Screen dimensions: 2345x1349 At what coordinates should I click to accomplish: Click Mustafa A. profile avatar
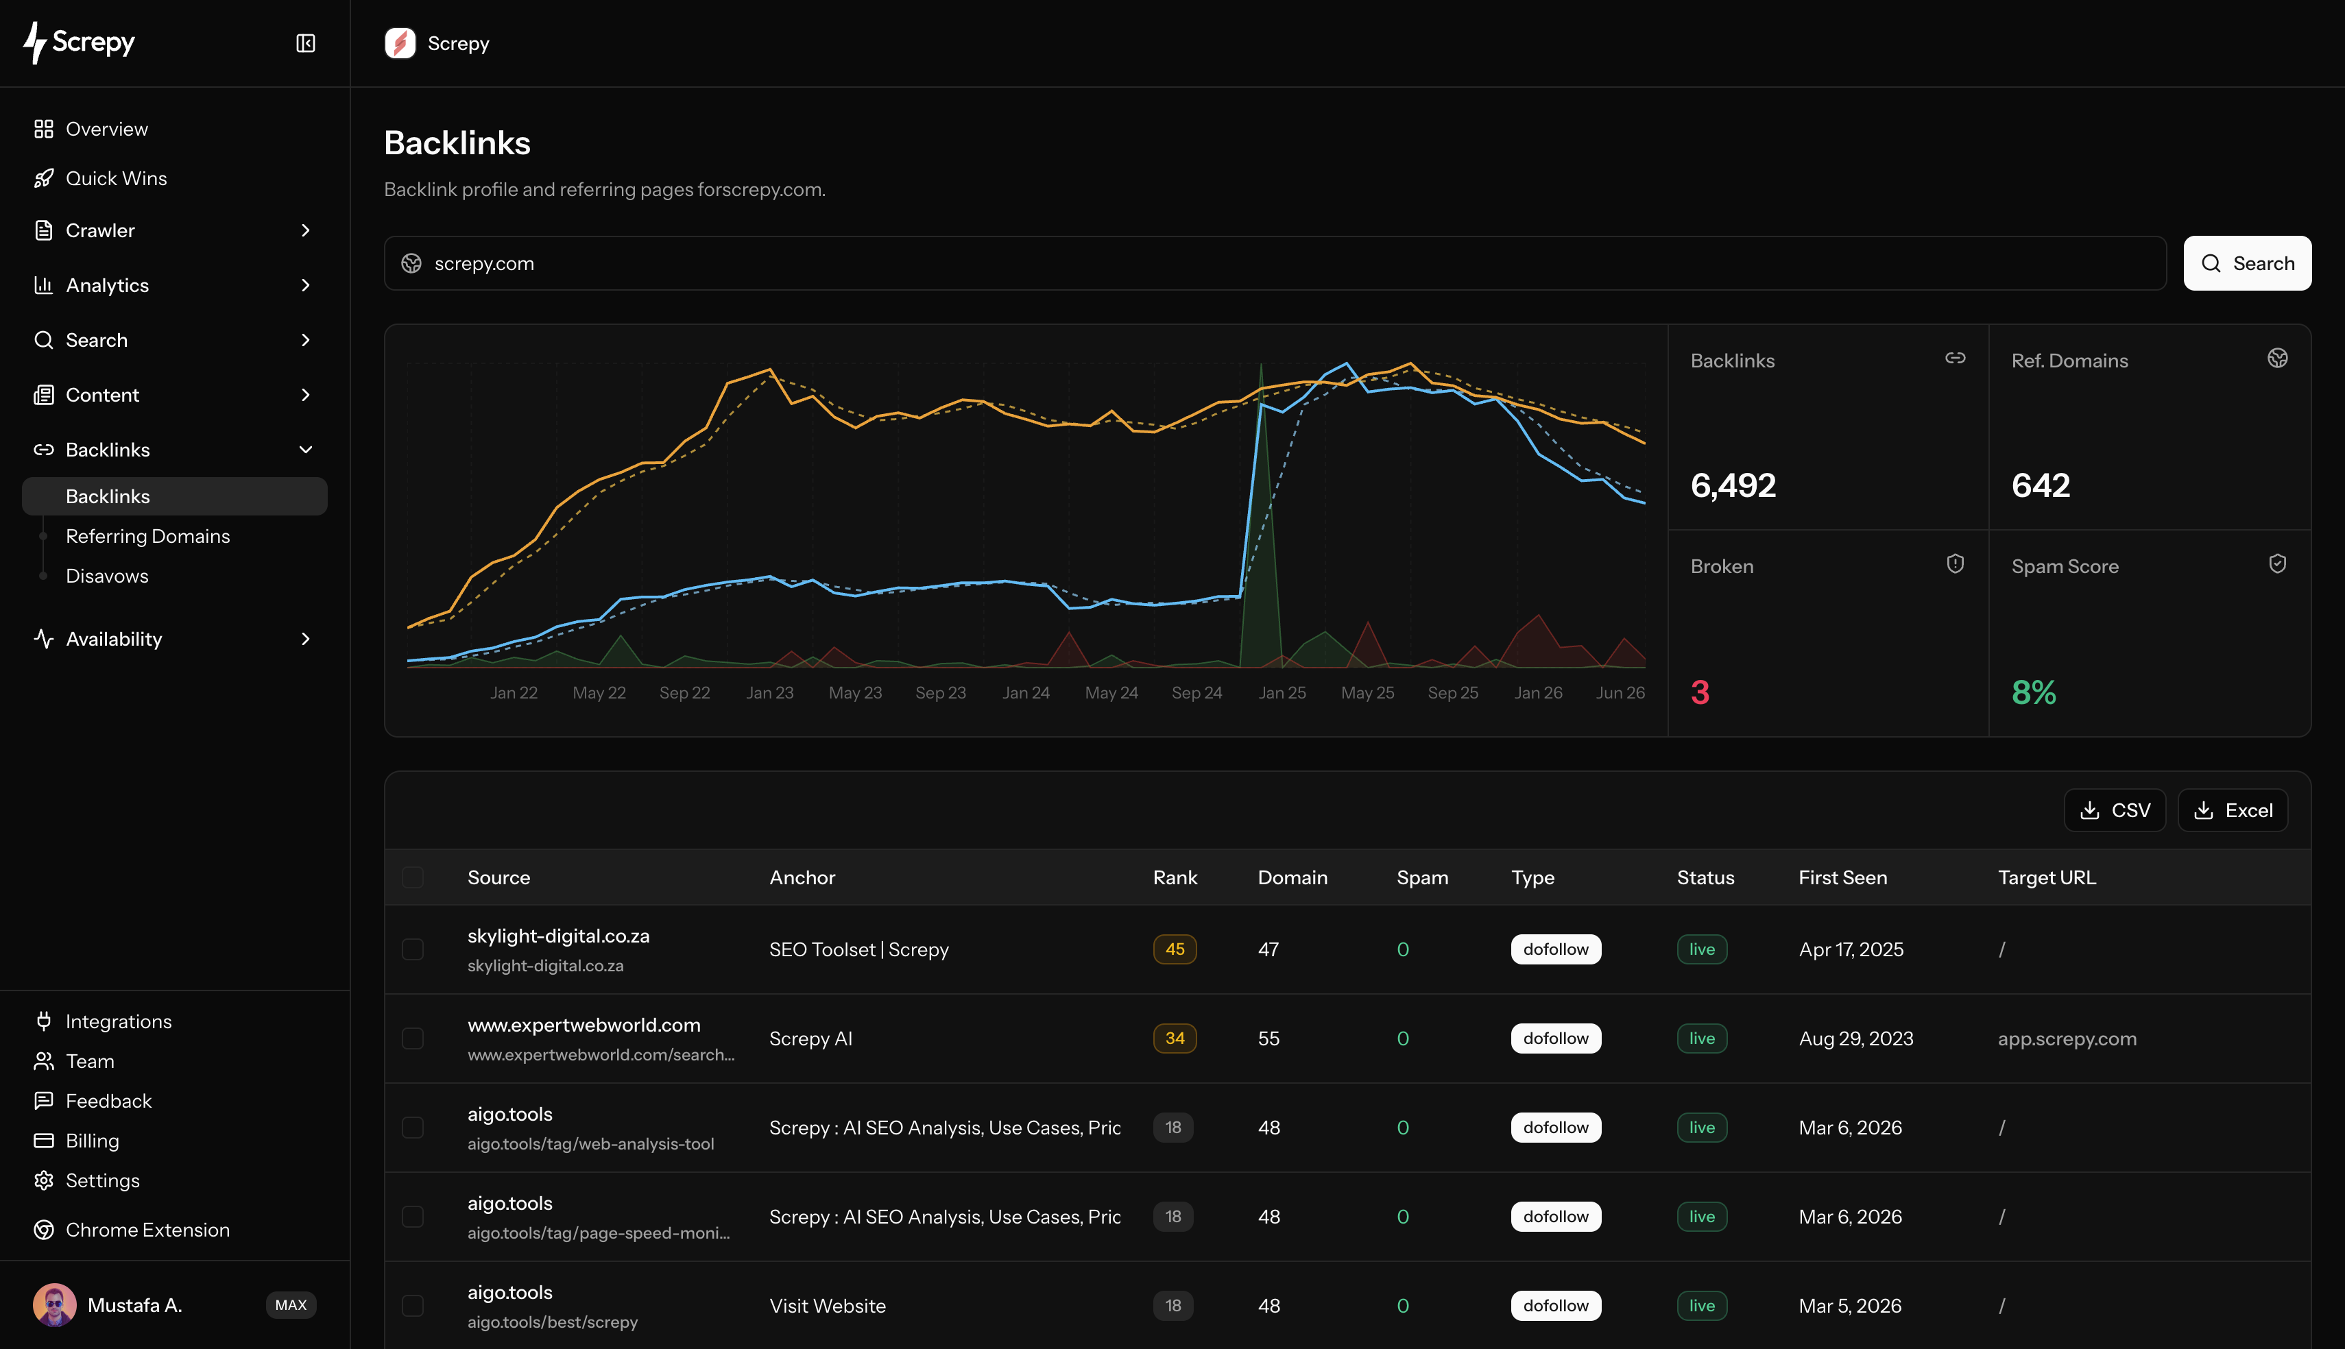pyautogui.click(x=55, y=1304)
